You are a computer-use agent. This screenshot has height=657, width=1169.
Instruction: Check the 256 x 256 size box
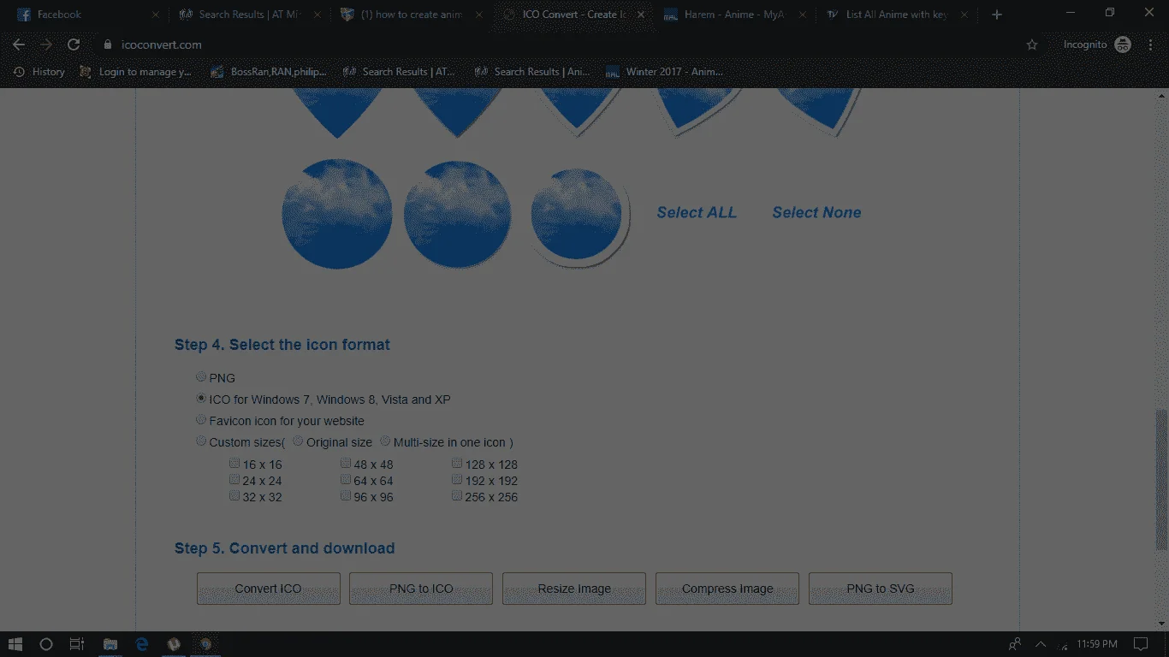tap(457, 495)
